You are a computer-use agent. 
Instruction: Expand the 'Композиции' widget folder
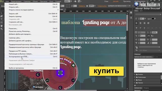(x=134, y=77)
